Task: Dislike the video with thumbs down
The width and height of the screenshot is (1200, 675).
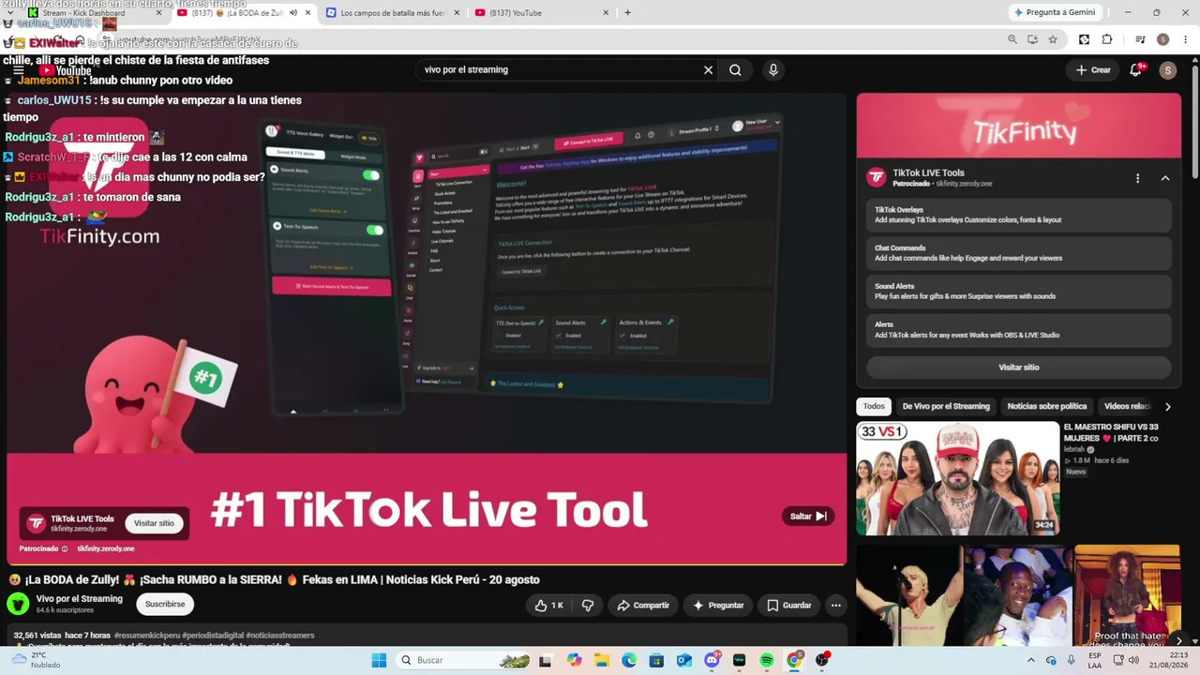Action: [588, 606]
